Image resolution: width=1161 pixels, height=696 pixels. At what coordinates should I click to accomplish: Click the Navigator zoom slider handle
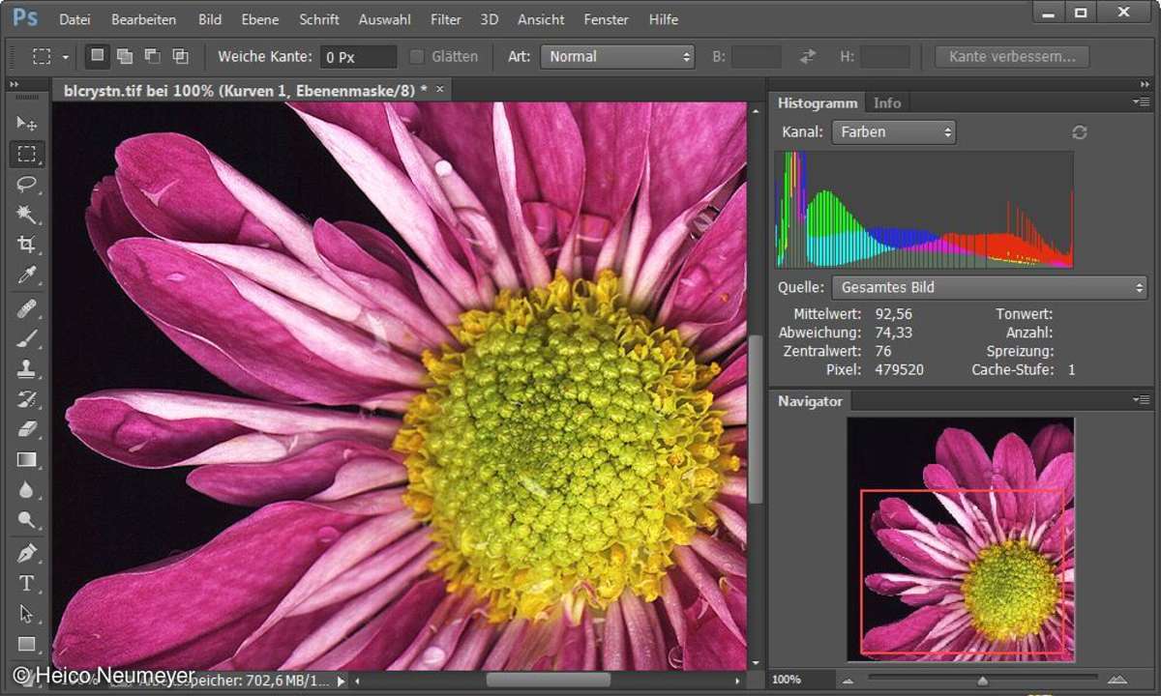983,681
